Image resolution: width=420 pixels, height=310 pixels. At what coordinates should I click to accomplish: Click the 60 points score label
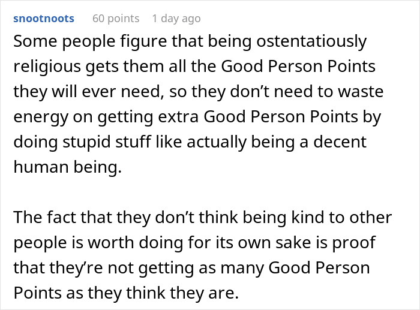116,19
